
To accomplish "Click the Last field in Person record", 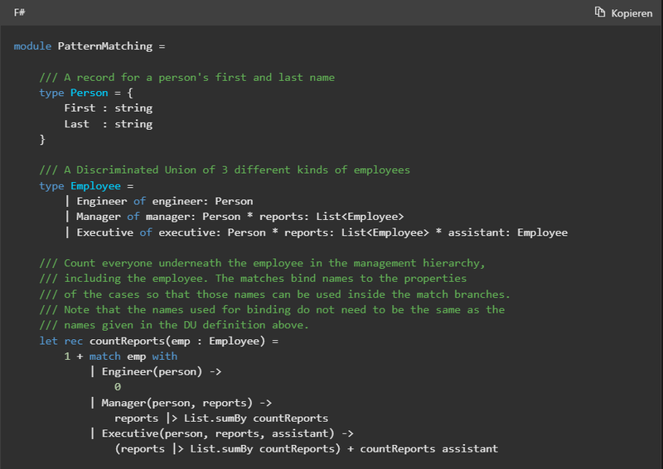I will point(76,124).
